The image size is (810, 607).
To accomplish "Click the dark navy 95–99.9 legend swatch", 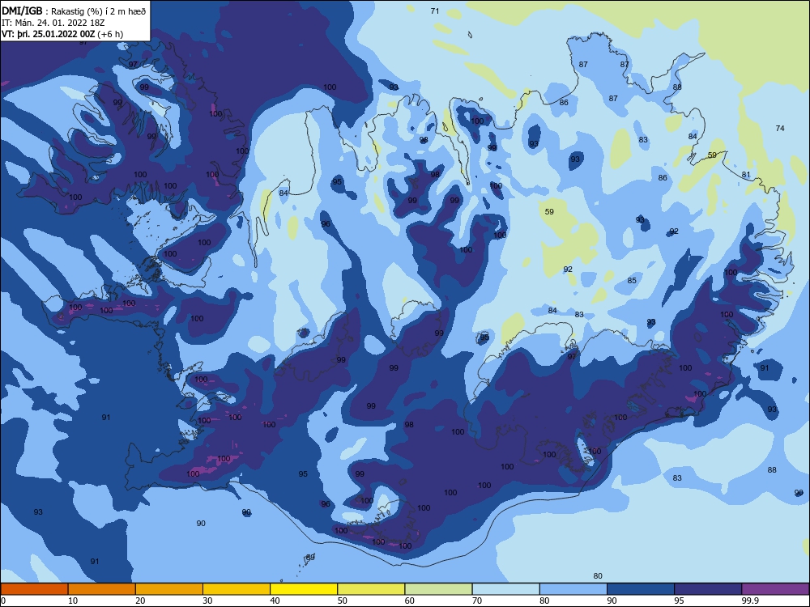I will pos(708,589).
